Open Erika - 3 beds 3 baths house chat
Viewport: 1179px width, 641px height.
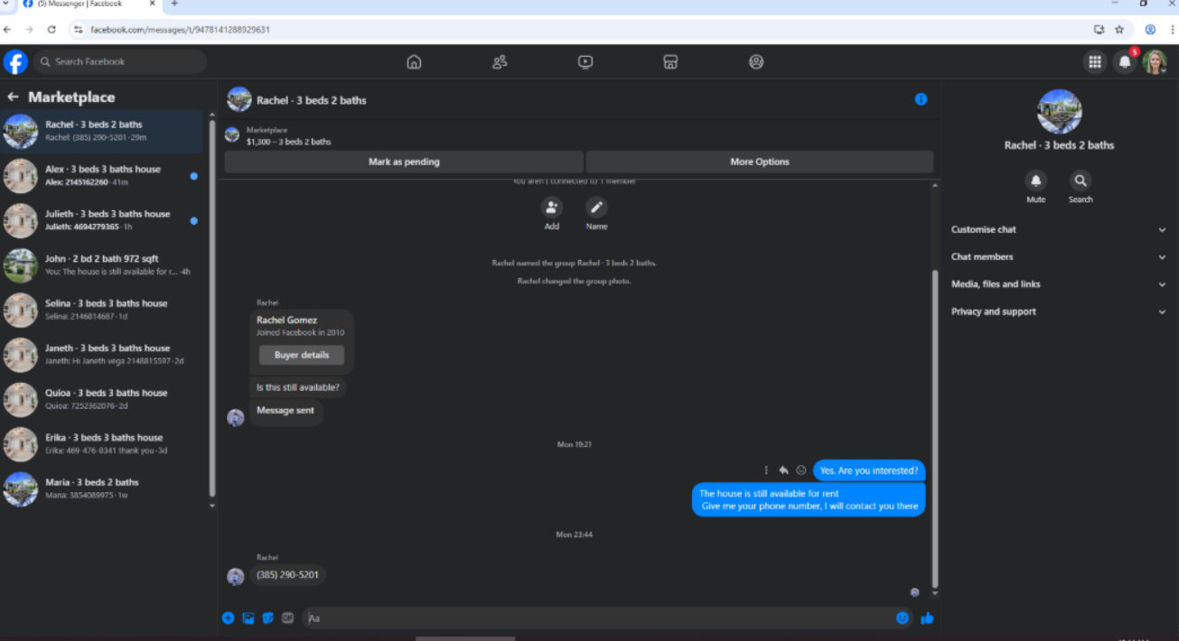(103, 444)
